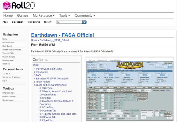The height and width of the screenshot is (122, 177).
Task: Open the History tab
Action: point(48,22)
